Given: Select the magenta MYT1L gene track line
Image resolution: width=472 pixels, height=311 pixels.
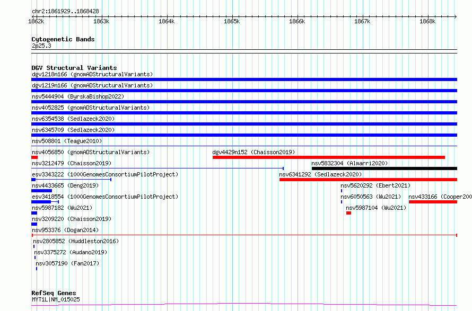Looking at the screenshot, I should pyautogui.click(x=244, y=305).
